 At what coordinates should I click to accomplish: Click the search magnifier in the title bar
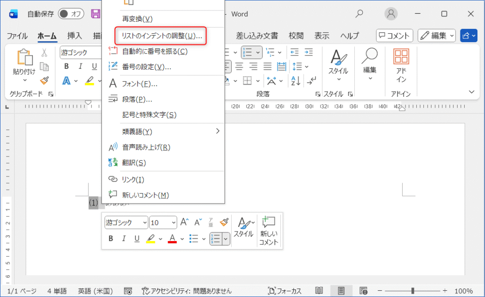pyautogui.click(x=359, y=14)
